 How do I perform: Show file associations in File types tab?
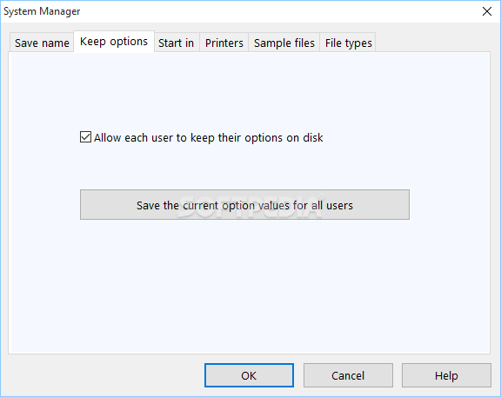point(348,43)
